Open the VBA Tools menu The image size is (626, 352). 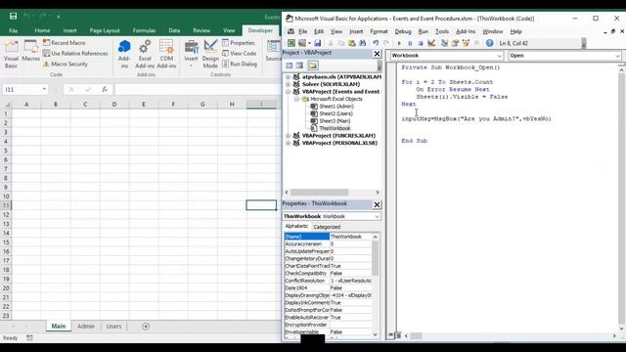coord(442,31)
